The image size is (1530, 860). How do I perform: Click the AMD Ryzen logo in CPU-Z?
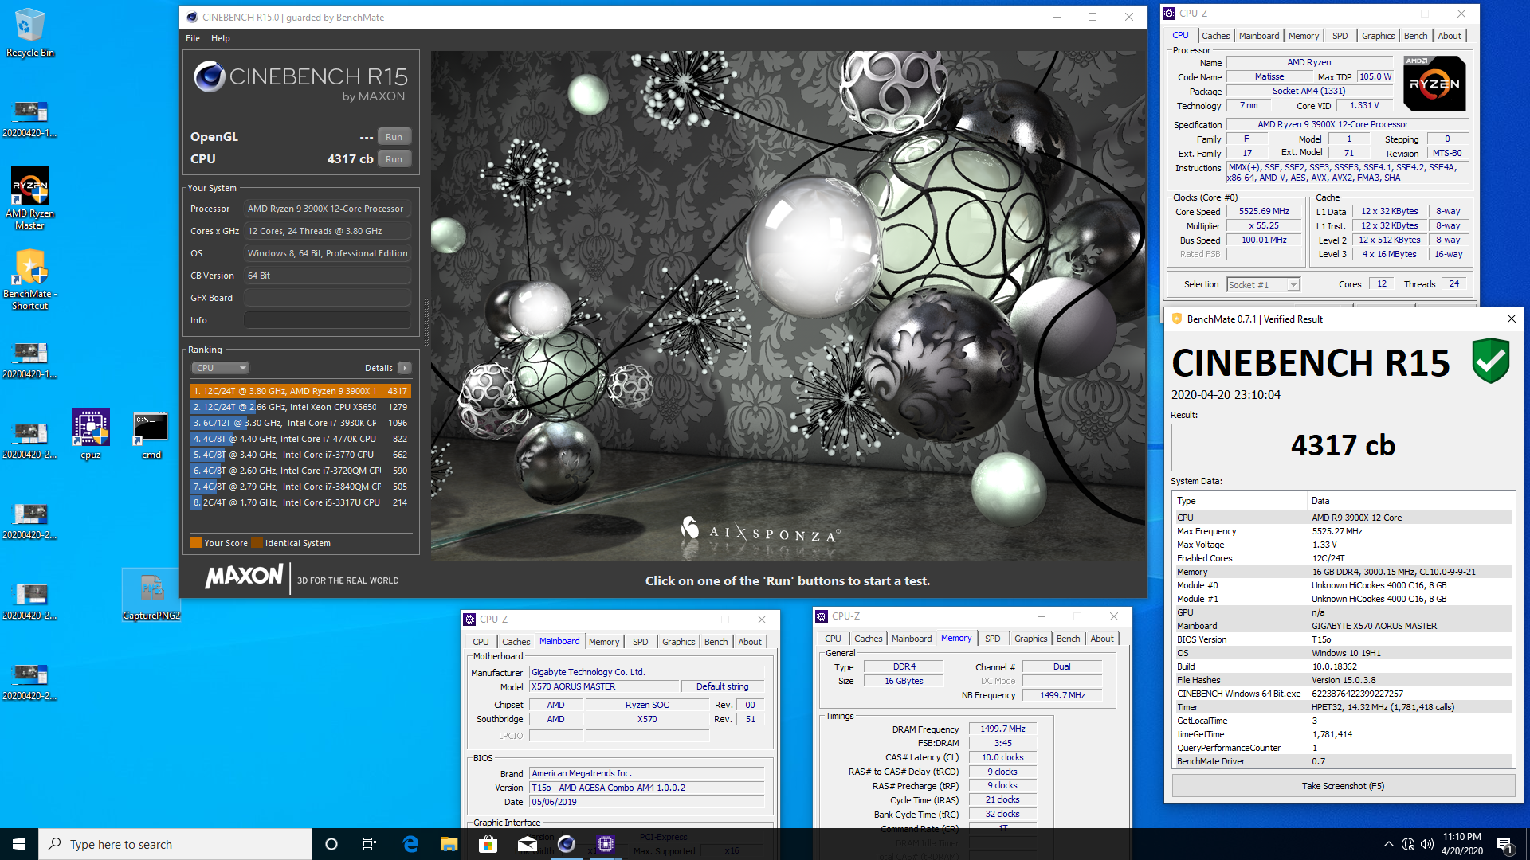[x=1434, y=83]
